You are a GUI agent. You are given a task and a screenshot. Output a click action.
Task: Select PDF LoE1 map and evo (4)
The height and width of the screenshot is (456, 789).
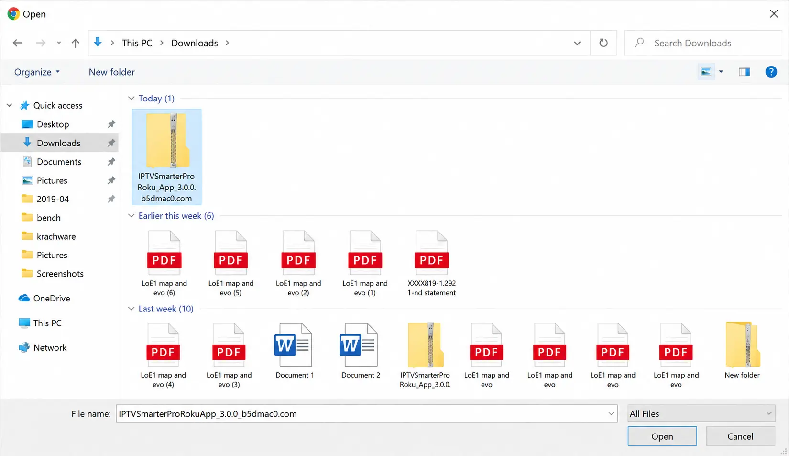(163, 356)
